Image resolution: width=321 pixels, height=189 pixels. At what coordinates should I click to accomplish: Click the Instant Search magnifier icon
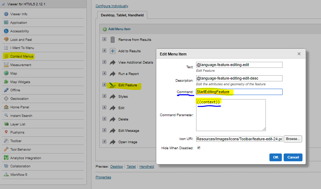(6, 115)
